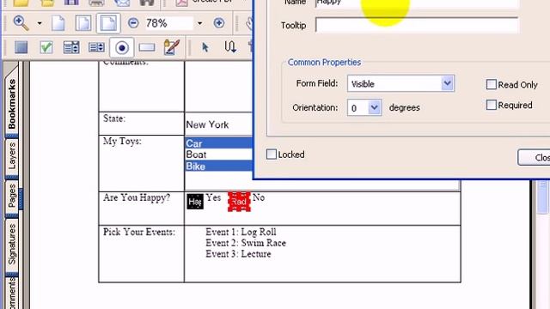Image resolution: width=550 pixels, height=309 pixels.
Task: Click the 'Yes' label beside Happy field
Action: (213, 197)
